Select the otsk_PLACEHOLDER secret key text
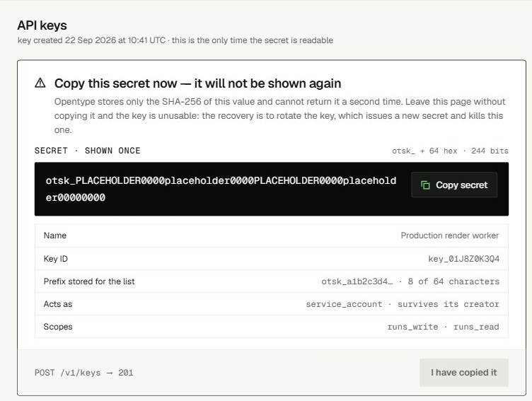532x401 pixels. (221, 189)
